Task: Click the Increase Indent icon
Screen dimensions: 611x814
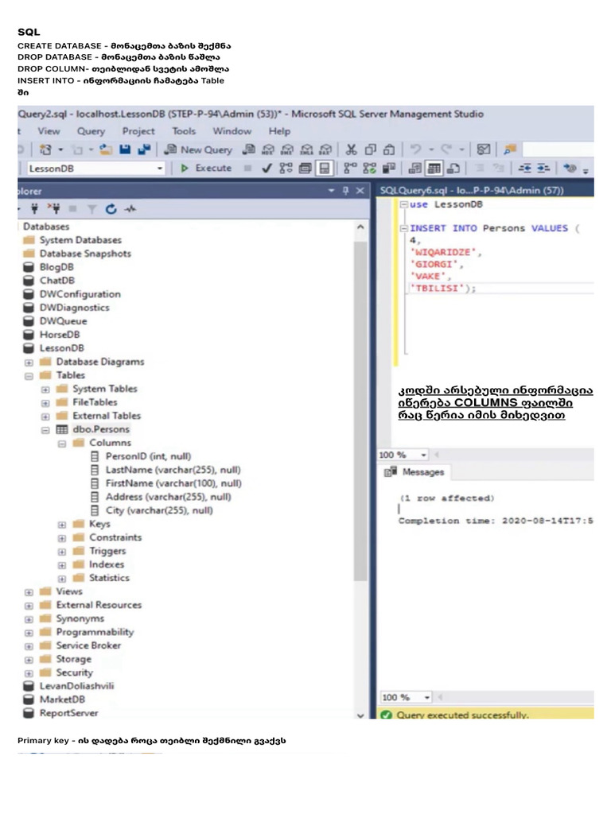Action: coord(543,169)
